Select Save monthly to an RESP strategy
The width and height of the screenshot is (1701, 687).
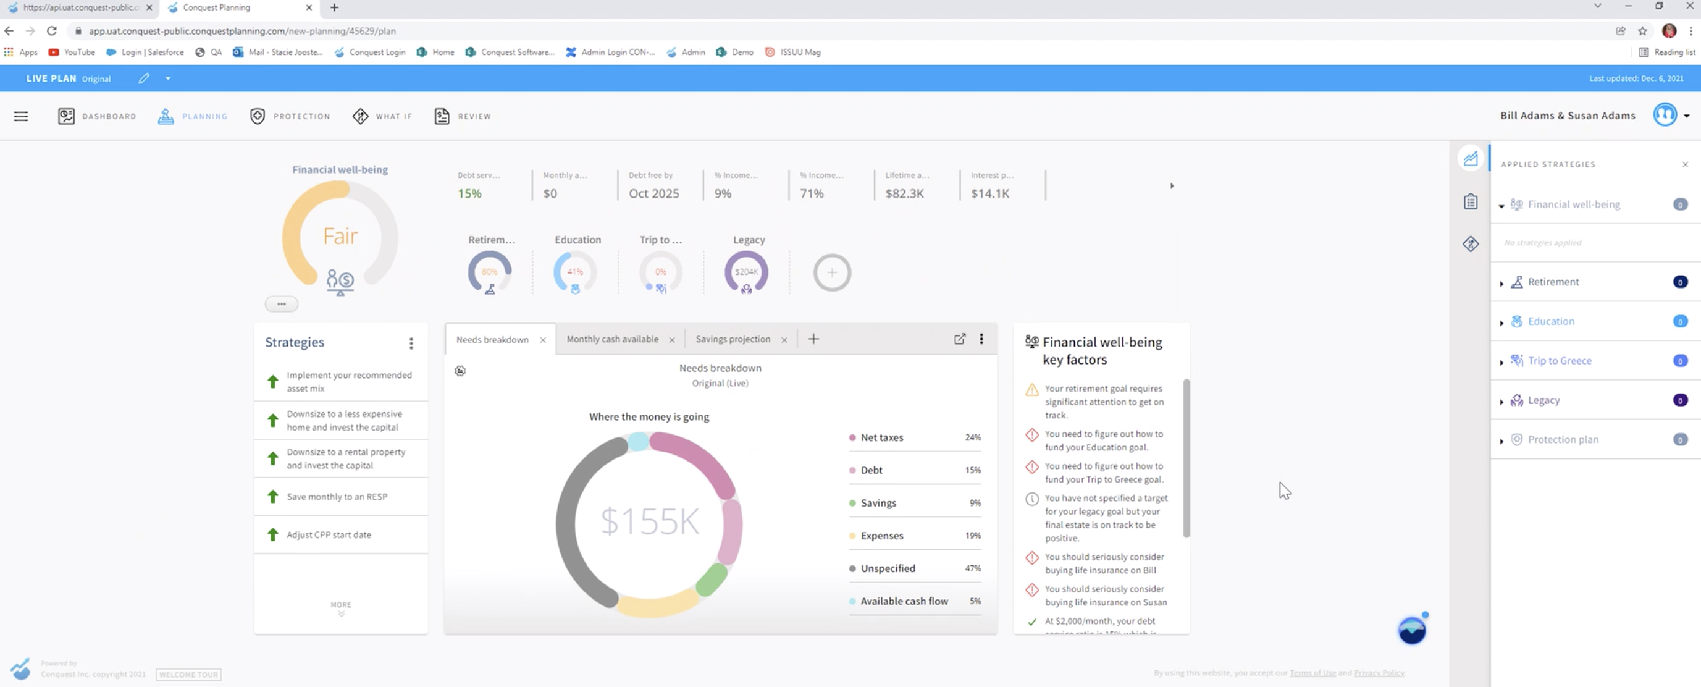341,497
